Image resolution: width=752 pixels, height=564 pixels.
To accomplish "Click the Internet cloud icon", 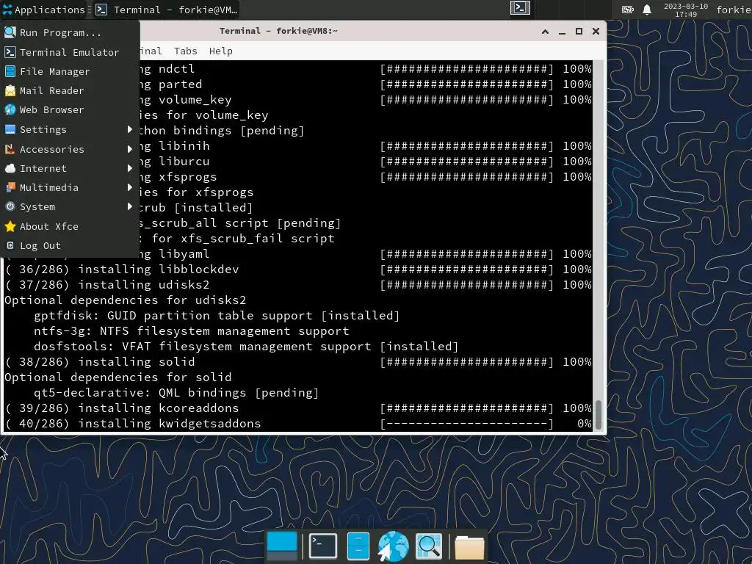I will 10,168.
